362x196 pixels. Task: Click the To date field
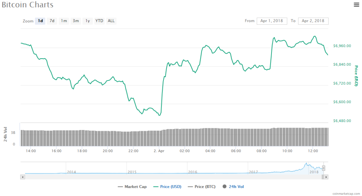313,21
